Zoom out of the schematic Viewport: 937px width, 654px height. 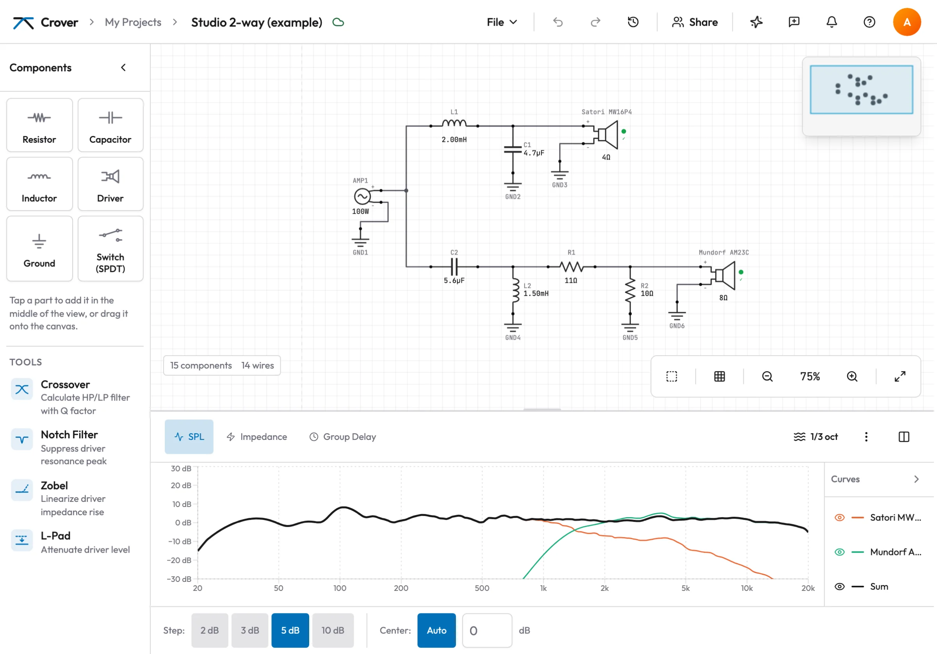[x=767, y=376]
